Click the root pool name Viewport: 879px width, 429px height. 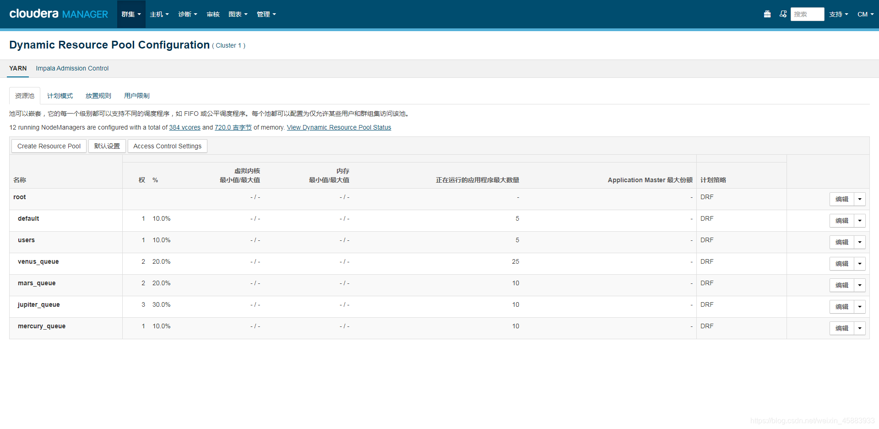[20, 197]
